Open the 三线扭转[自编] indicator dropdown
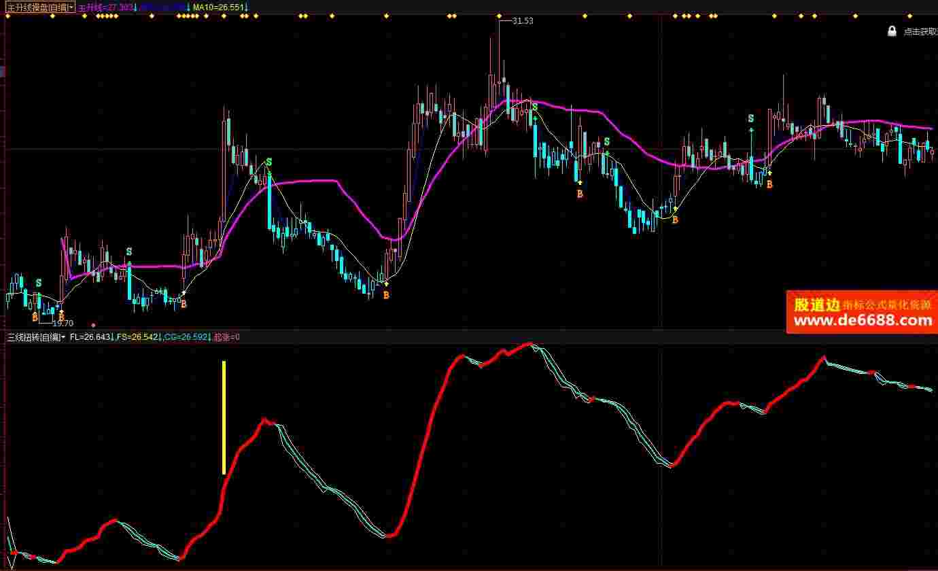Image resolution: width=938 pixels, height=571 pixels. click(x=36, y=336)
